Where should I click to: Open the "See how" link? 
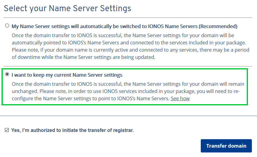pos(180,98)
